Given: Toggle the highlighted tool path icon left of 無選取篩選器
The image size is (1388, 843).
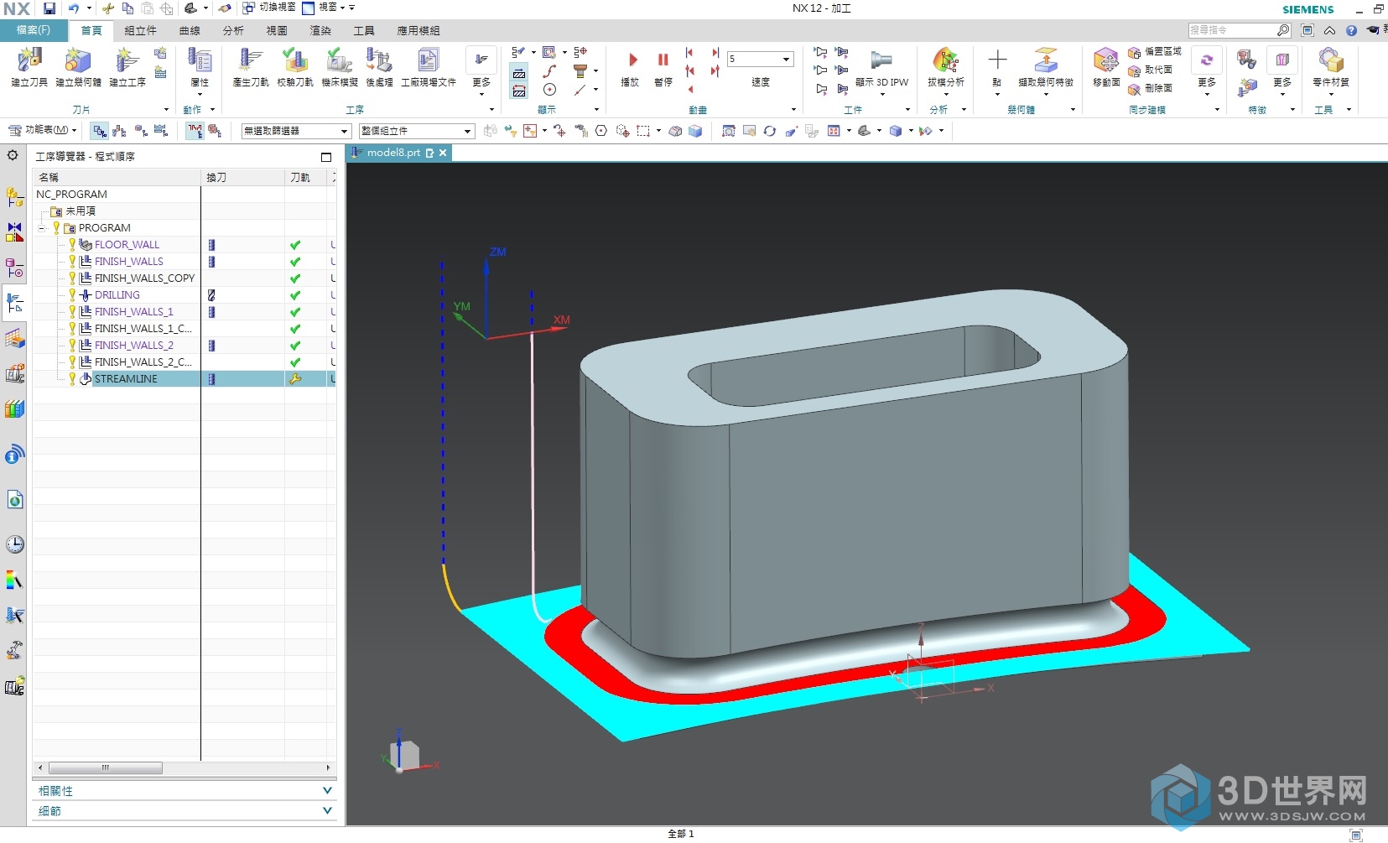Looking at the screenshot, I should 195,131.
